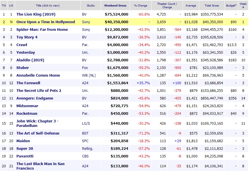Image resolution: width=249 pixels, height=171 pixels.
Task: Click the -900 theater change value
Action: coord(177,68)
